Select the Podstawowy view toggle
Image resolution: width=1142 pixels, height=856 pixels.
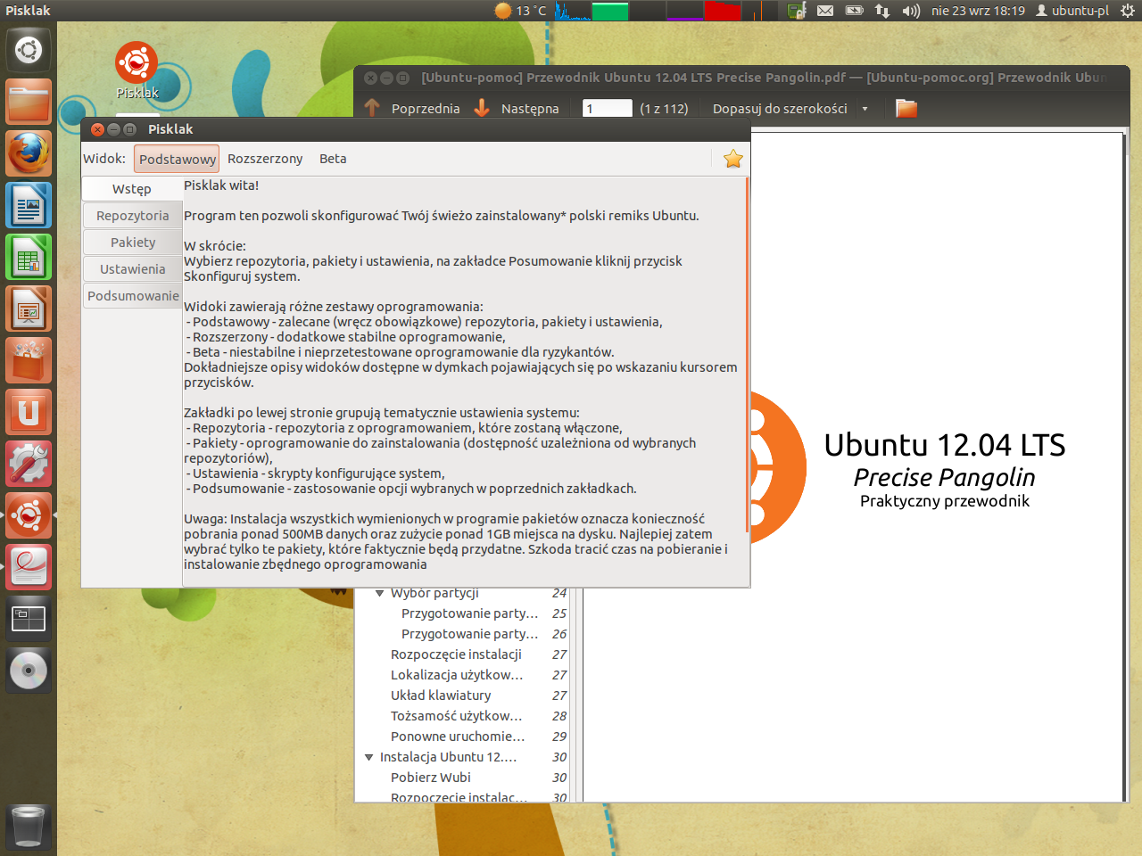tap(177, 159)
